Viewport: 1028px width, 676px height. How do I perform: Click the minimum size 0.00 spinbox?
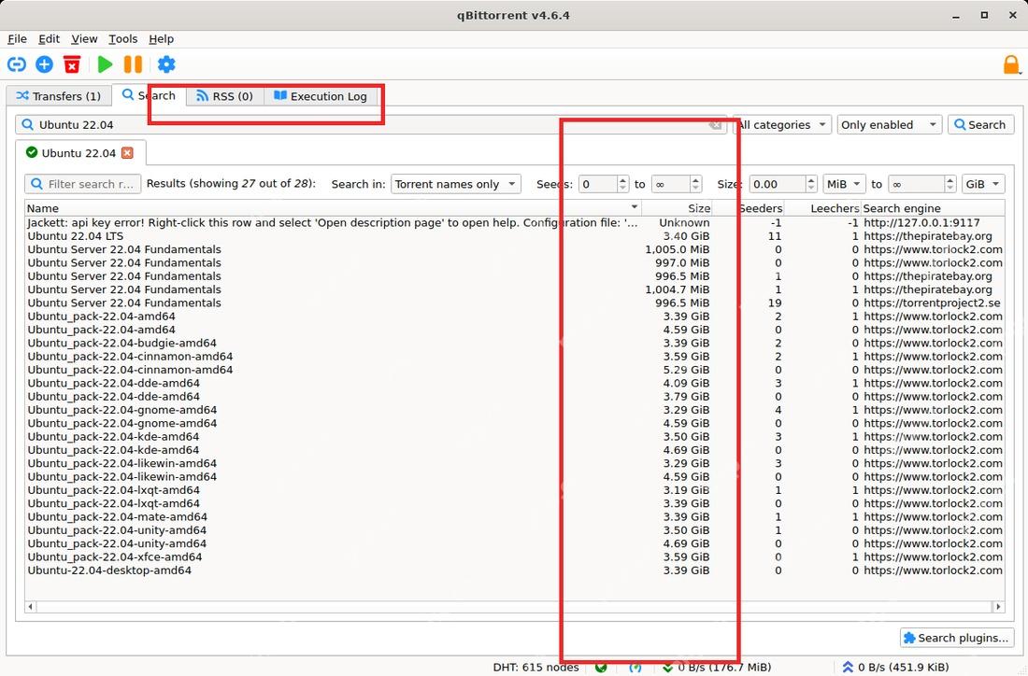[783, 184]
